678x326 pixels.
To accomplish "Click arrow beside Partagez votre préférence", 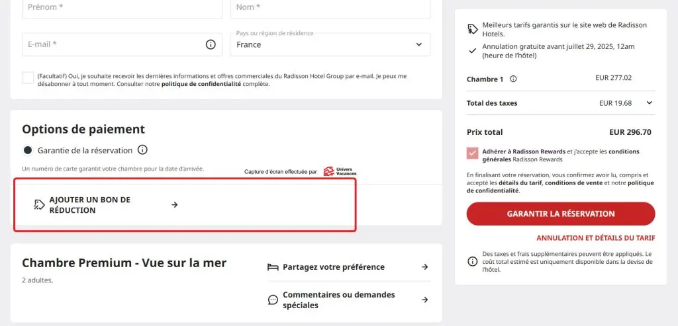I will [424, 267].
